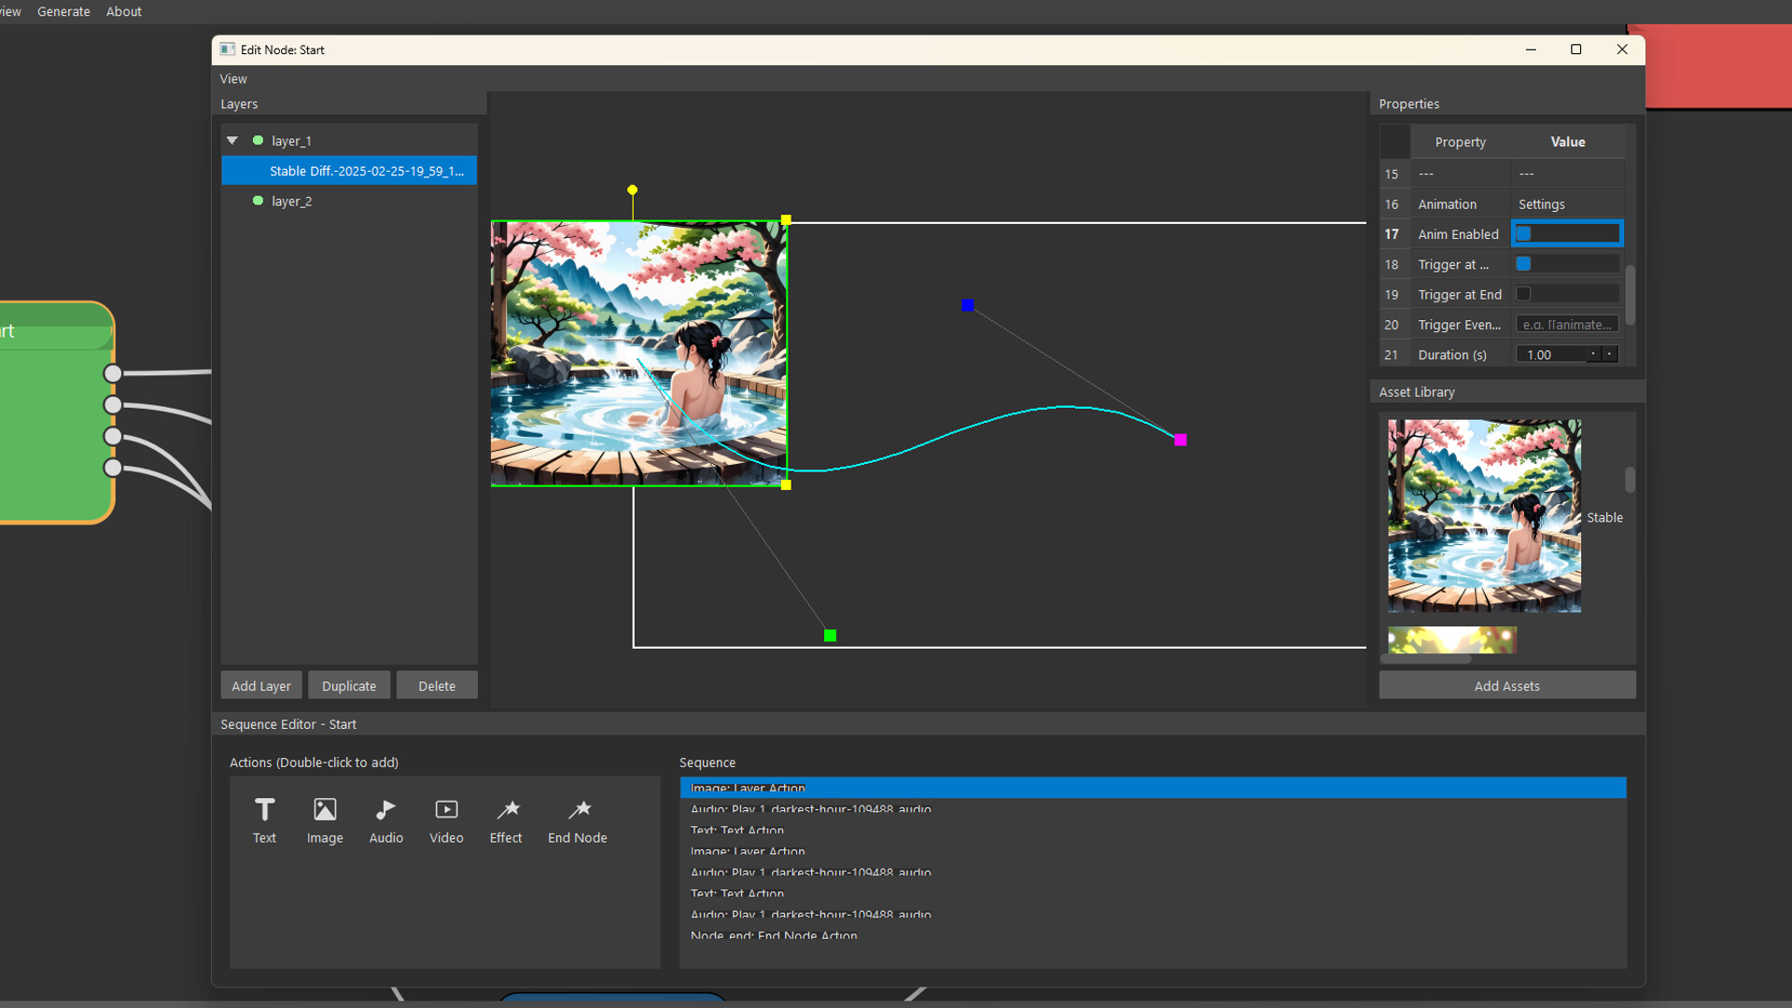This screenshot has width=1792, height=1008.
Task: Select second 'Image: Layer Action' sequence row
Action: click(x=1153, y=851)
